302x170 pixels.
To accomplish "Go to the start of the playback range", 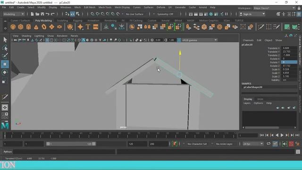I will tap(261, 136).
